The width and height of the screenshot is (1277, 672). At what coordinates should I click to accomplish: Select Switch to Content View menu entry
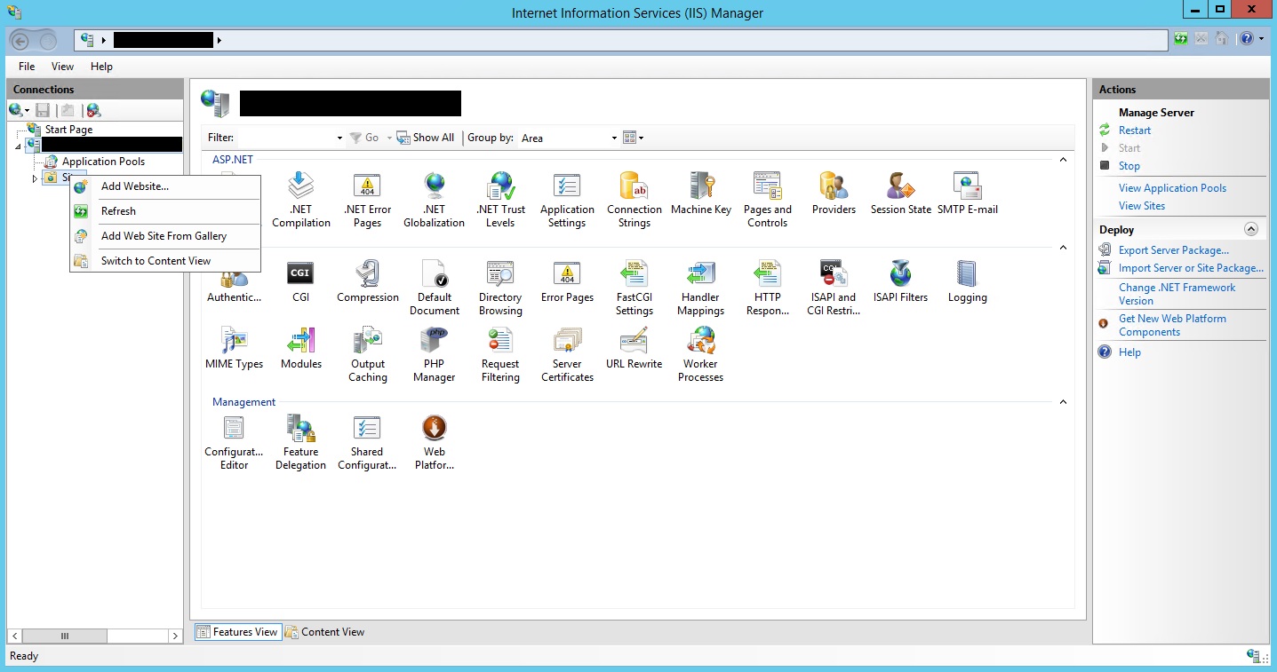[156, 261]
